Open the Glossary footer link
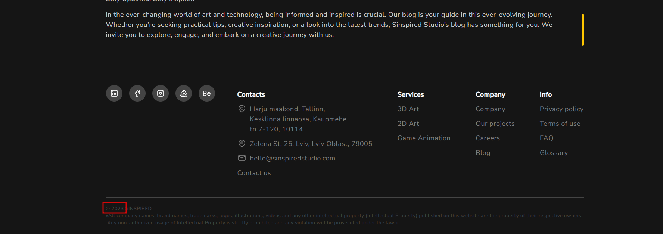 554,153
